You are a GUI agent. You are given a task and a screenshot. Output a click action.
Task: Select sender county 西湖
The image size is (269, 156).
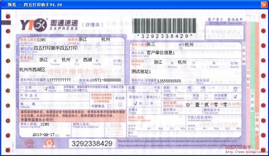(87, 60)
